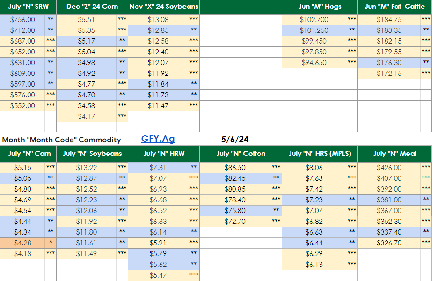Select the July "N" Cotton header
Image resolution: width=437 pixels, height=281 pixels.
click(x=240, y=154)
